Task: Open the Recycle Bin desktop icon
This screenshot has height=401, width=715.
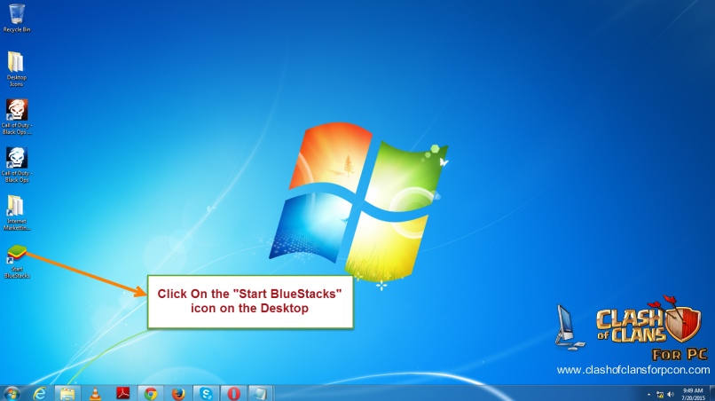Action: tap(17, 18)
